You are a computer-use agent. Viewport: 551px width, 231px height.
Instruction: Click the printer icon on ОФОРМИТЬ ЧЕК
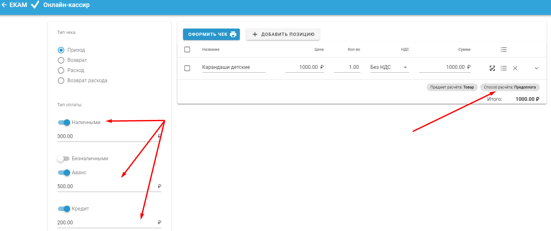pos(233,34)
